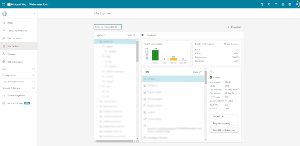Viewport: 300px width, 146px height.
Task: Expand Security & Privacy section
Action: coord(19,88)
